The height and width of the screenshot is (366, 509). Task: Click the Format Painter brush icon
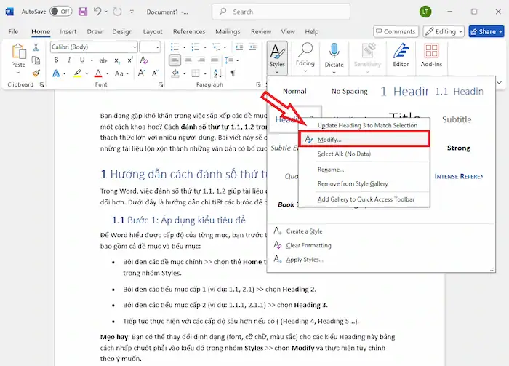(x=36, y=73)
